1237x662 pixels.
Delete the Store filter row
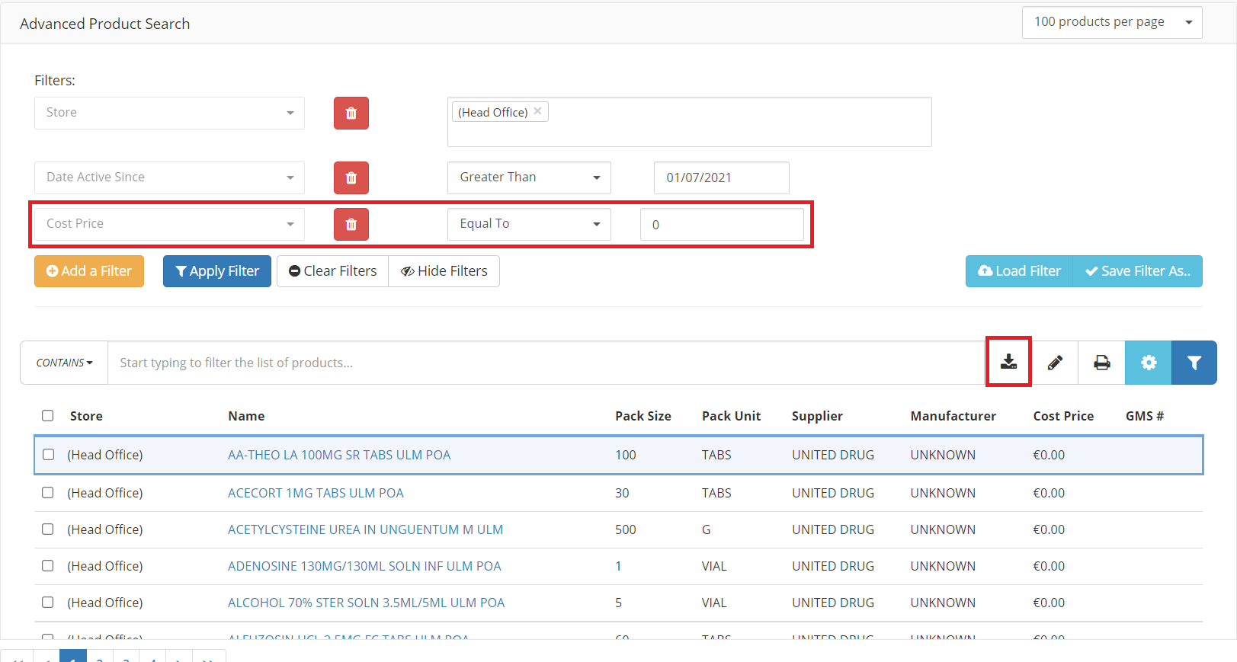tap(351, 113)
